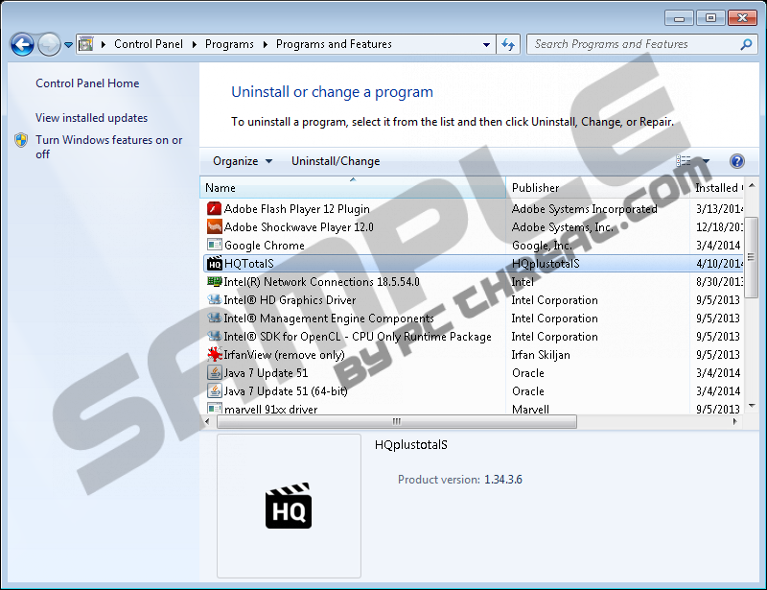Open Help with the question mark icon
767x590 pixels.
[x=737, y=161]
